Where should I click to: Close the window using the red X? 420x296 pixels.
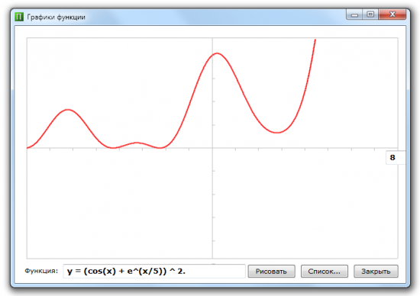coord(393,14)
